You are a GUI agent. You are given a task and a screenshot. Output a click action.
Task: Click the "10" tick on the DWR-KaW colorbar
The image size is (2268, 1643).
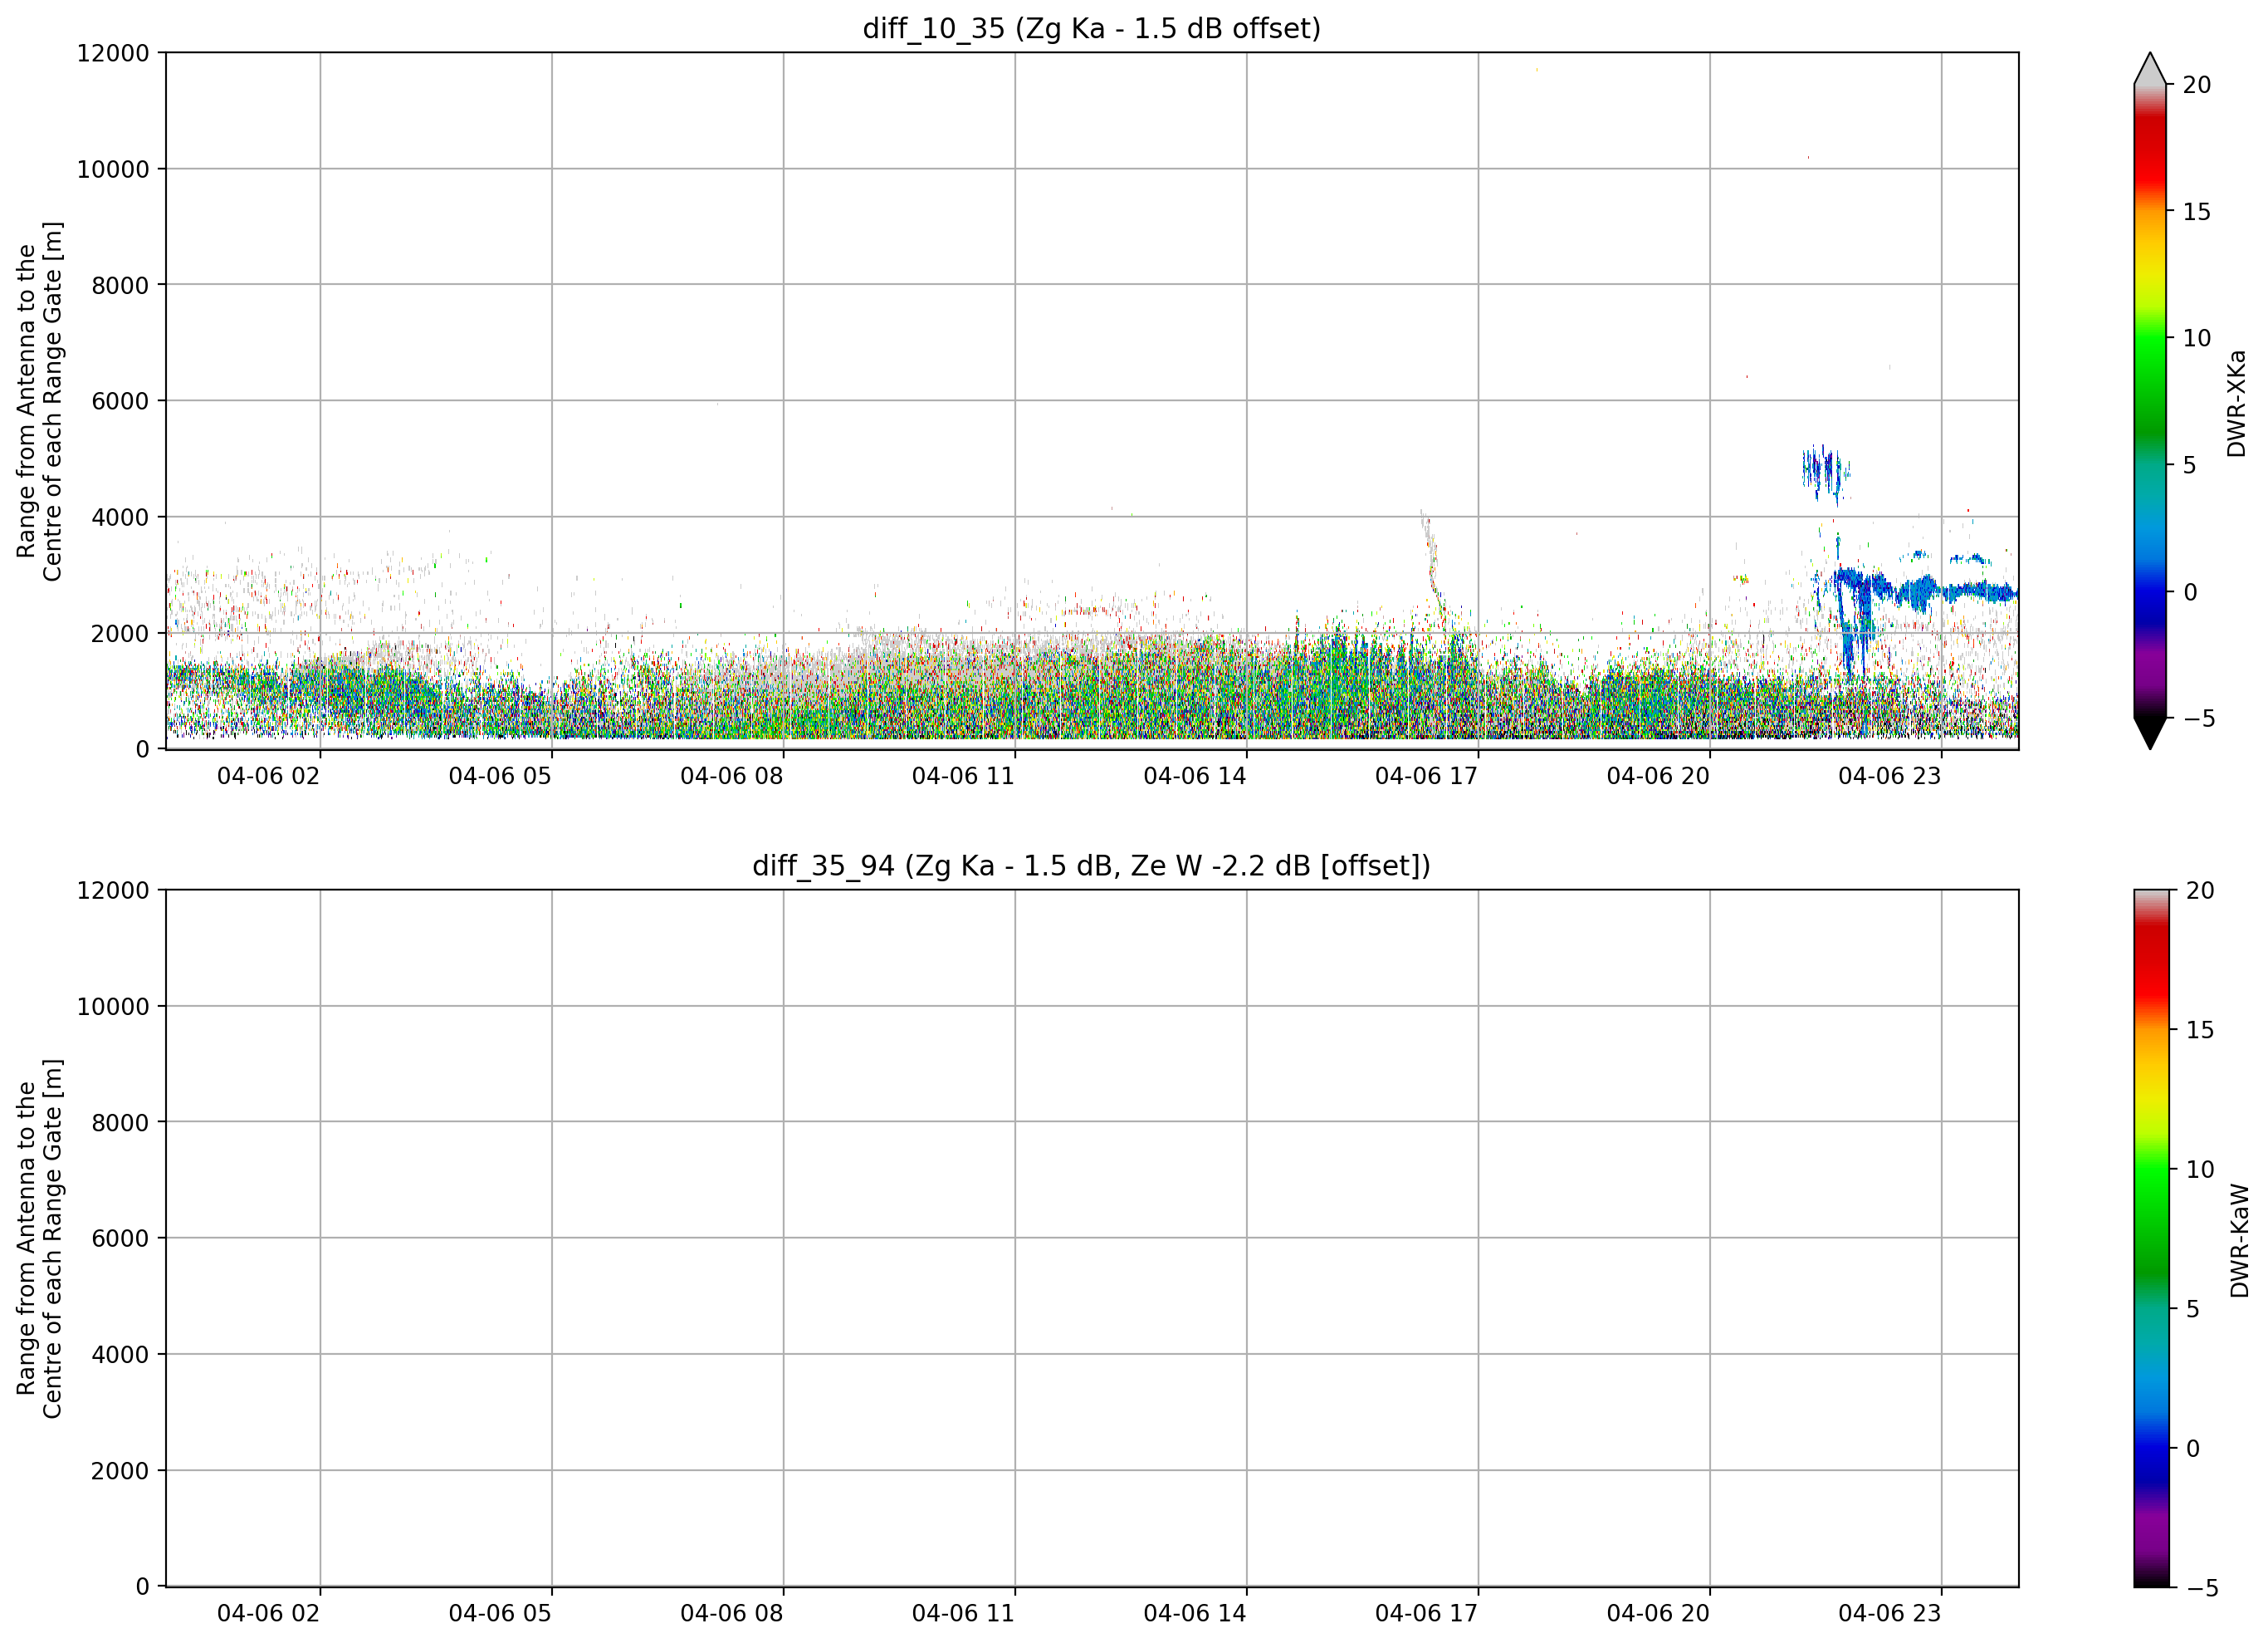tap(2200, 1169)
